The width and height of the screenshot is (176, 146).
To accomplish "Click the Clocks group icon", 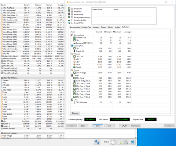I will click(x=72, y=76).
